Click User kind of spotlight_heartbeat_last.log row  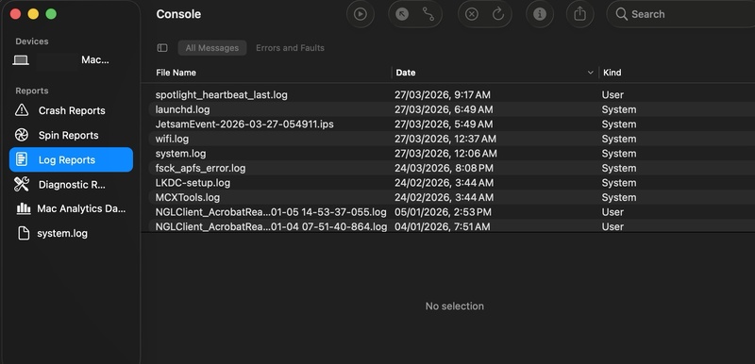pos(612,94)
